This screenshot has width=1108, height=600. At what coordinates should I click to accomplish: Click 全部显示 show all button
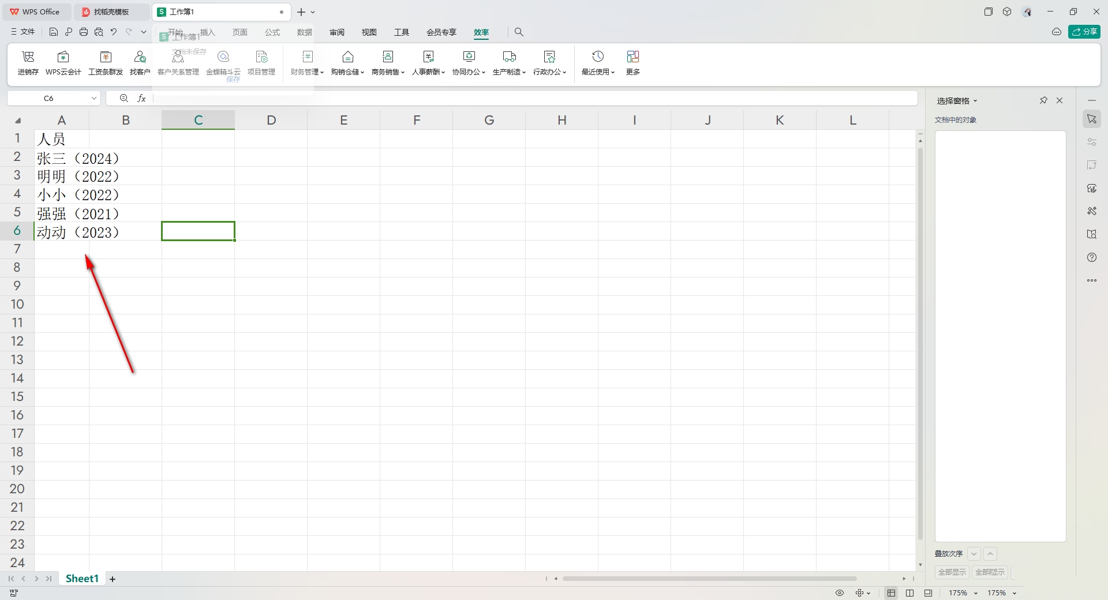tap(952, 572)
